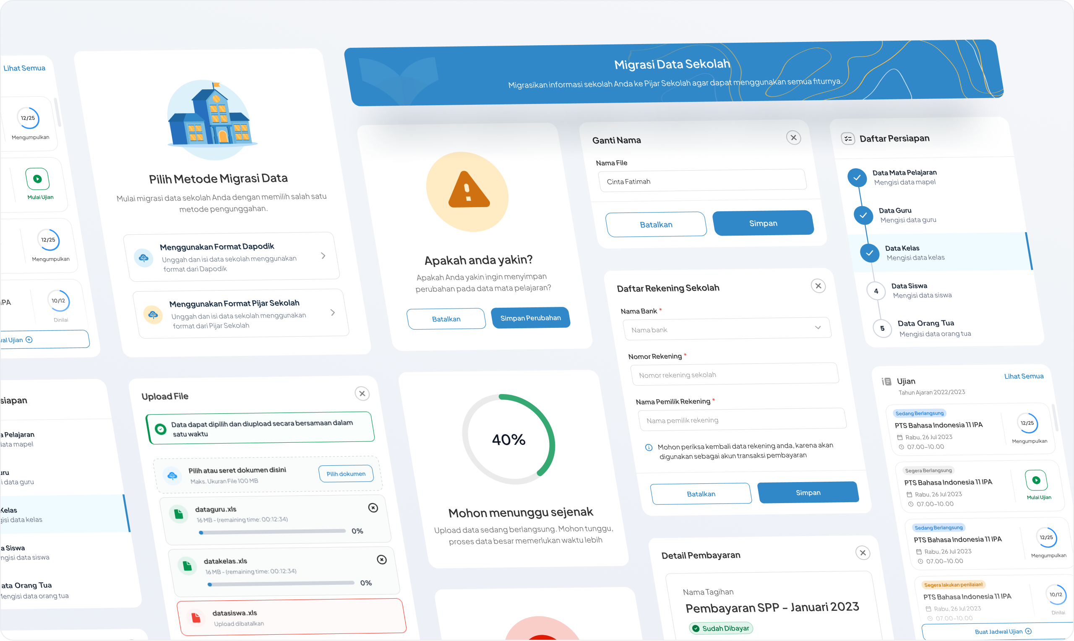Click the 40% circular progress indicator
The height and width of the screenshot is (641, 1074).
[x=509, y=439]
